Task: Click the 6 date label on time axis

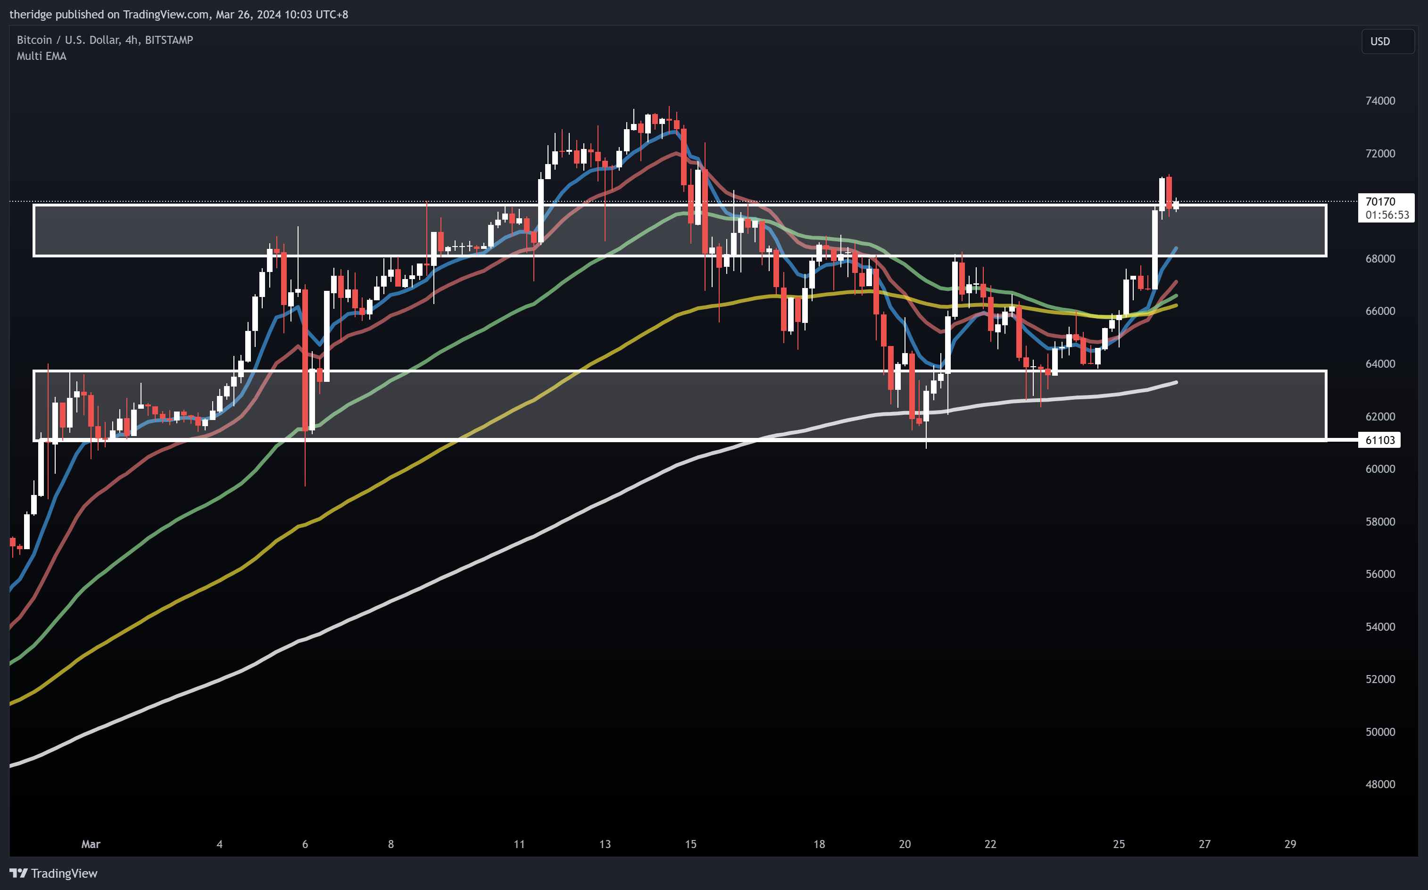Action: click(305, 844)
